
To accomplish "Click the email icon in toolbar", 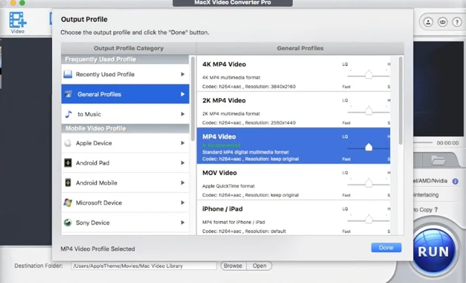I will coord(442,22).
